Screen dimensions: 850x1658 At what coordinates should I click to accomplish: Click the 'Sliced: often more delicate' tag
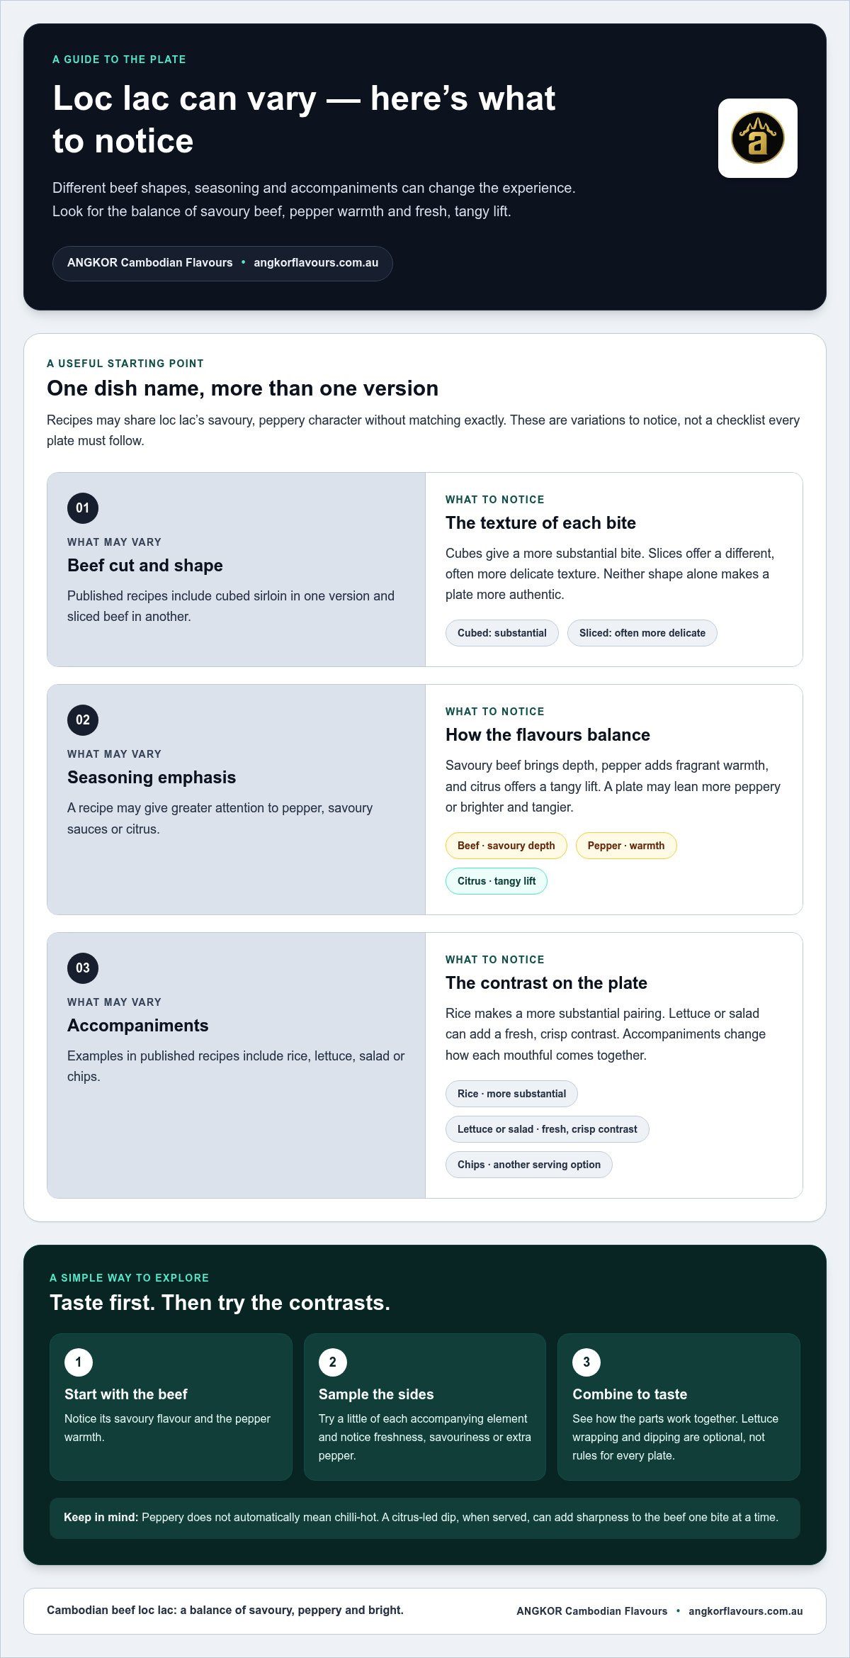click(x=642, y=633)
